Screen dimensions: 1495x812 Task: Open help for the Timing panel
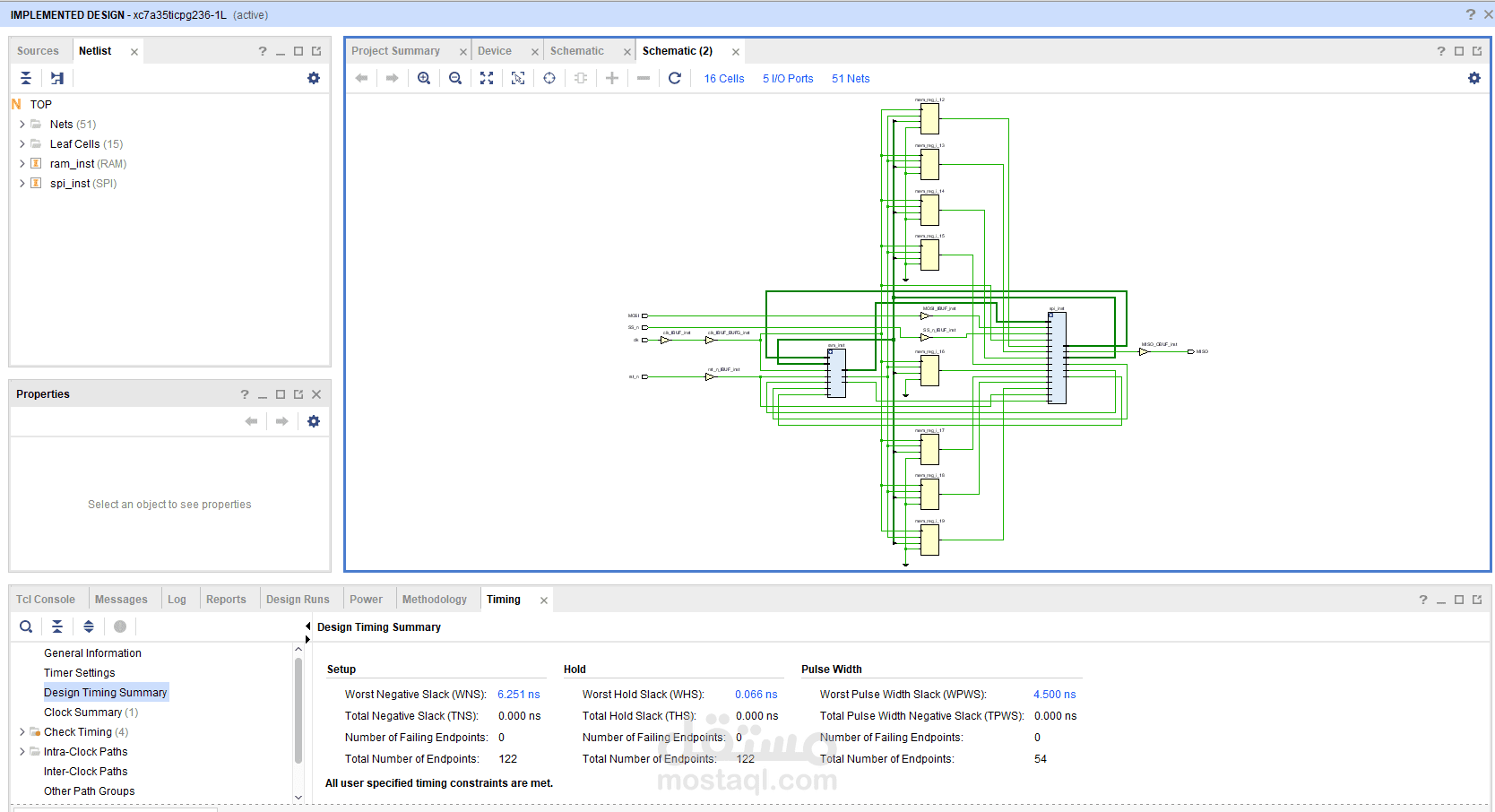1423,600
